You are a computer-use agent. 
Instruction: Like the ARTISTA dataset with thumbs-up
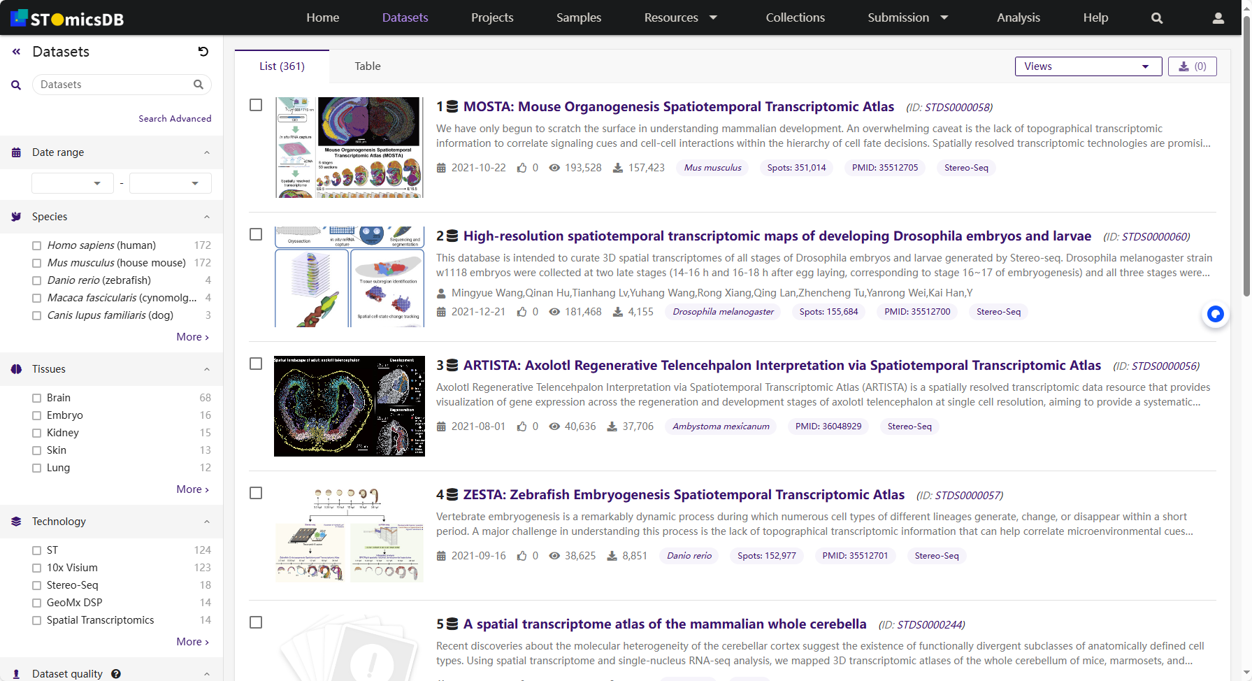click(522, 426)
